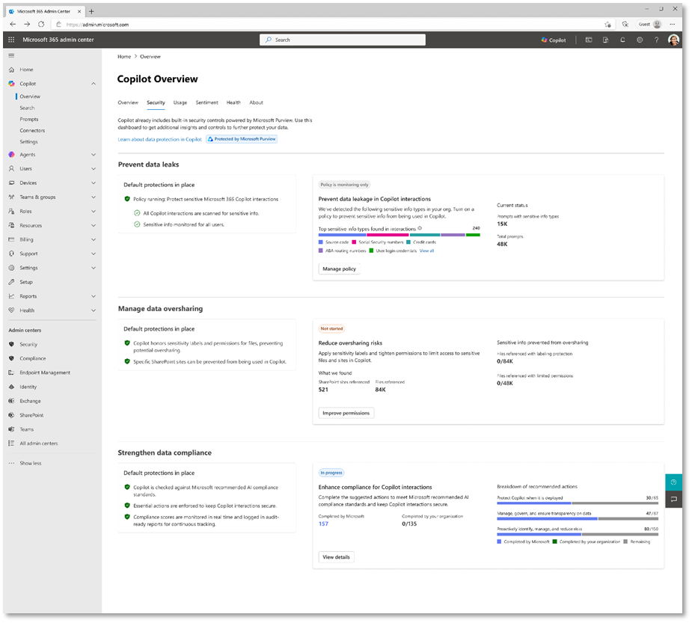Open header settings gear icon
Image resolution: width=692 pixels, height=623 pixels.
640,40
